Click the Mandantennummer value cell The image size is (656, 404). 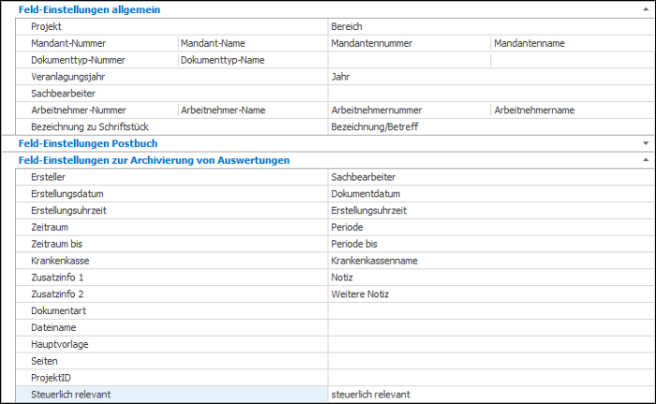click(410, 43)
